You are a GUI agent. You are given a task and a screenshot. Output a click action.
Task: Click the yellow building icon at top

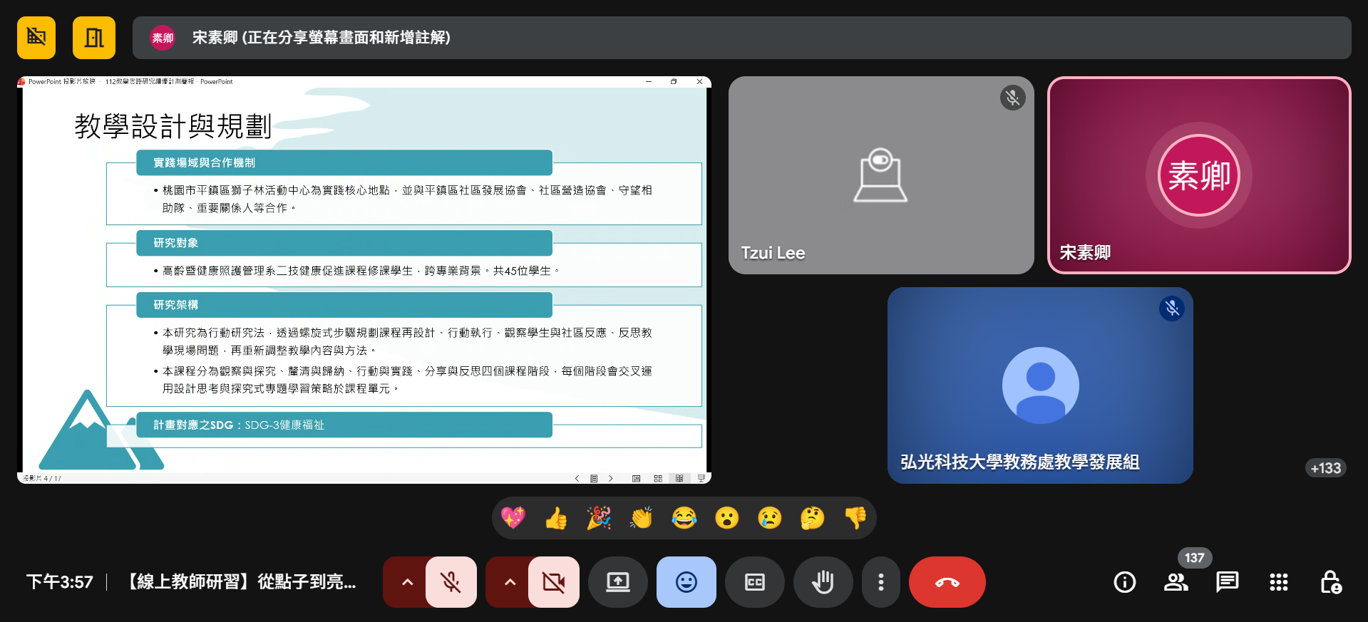[x=93, y=38]
